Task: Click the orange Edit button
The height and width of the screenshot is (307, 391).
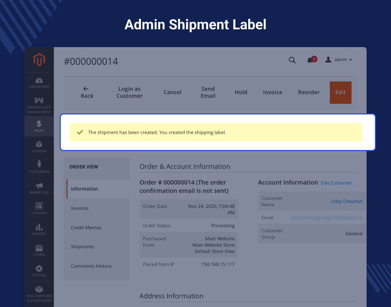Action: tap(340, 92)
